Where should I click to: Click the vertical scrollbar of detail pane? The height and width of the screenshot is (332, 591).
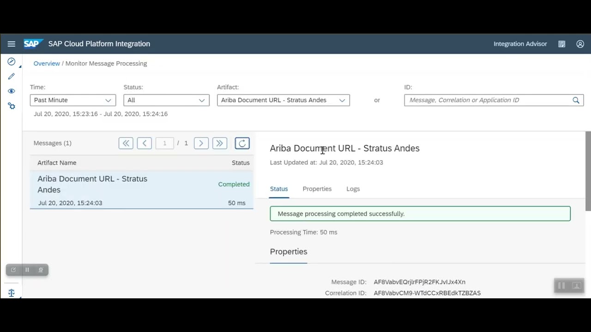588,171
